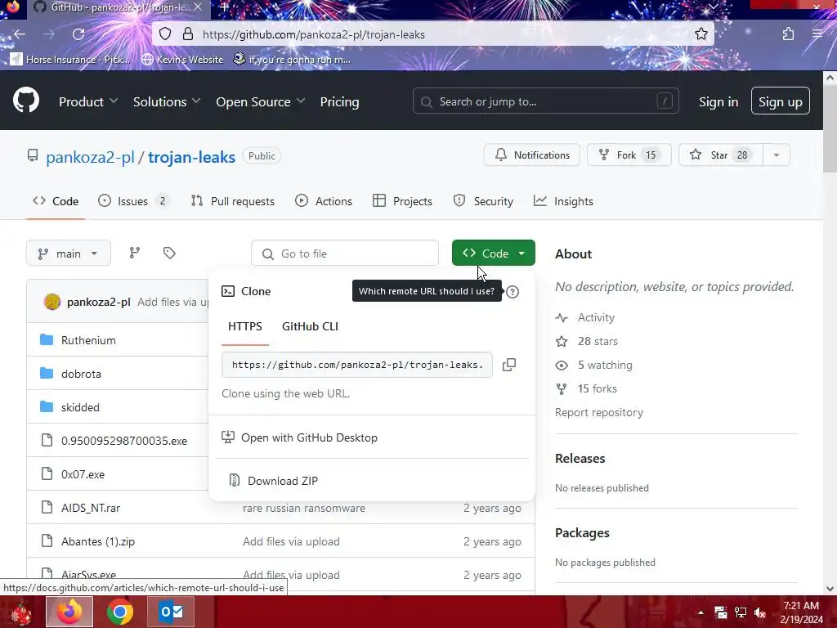The height and width of the screenshot is (628, 837).
Task: Expand the Product menu
Action: (x=88, y=101)
